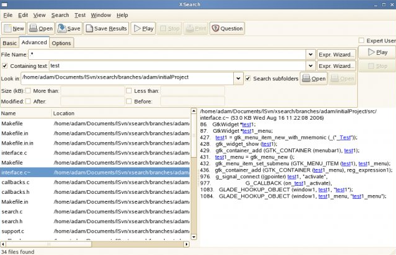
Task: Open the View menu
Action: (39, 15)
